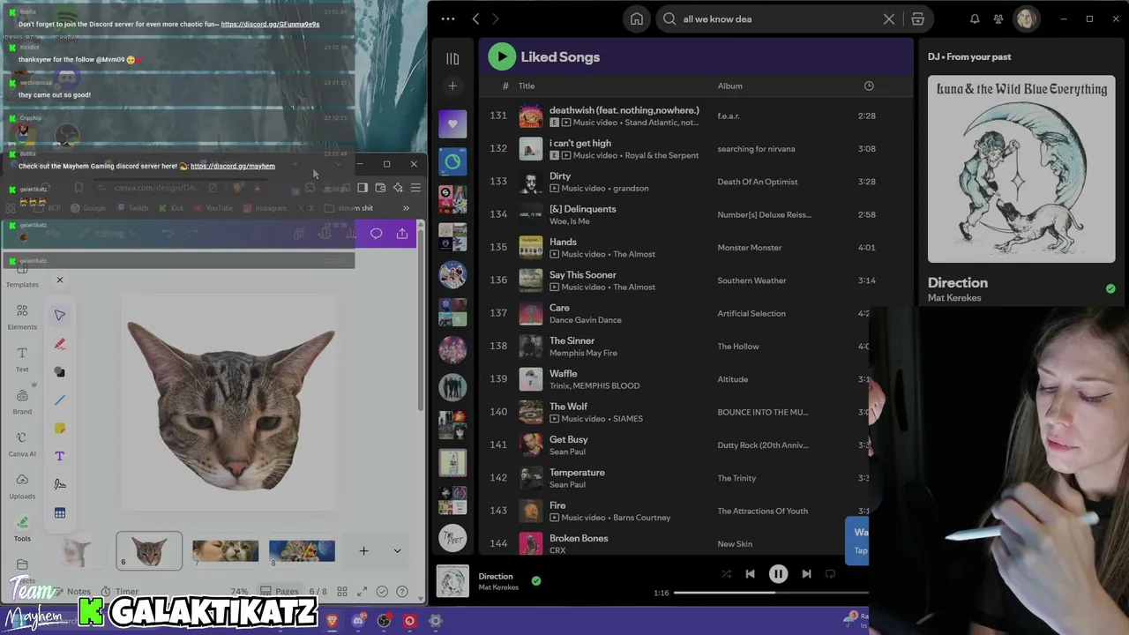
Task: Open the Uploads panel in Canva
Action: (22, 486)
